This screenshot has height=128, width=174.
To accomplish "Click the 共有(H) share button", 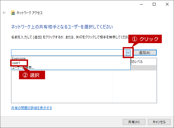I will (134, 122).
